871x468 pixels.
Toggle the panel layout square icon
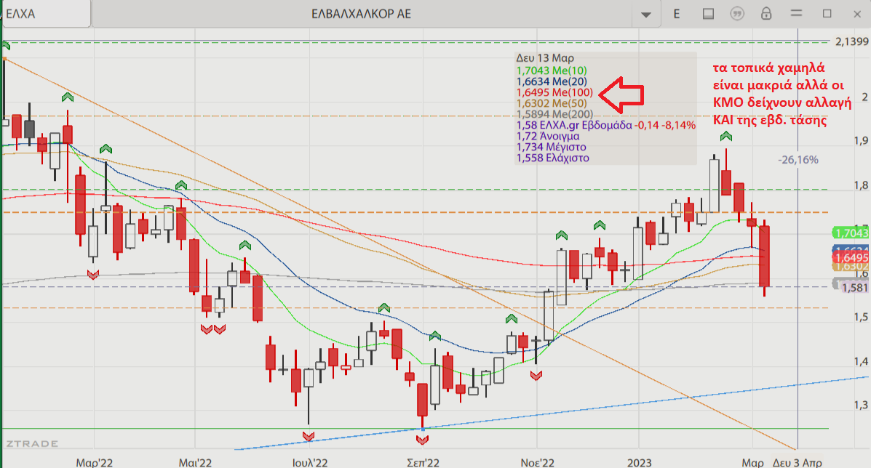[708, 14]
